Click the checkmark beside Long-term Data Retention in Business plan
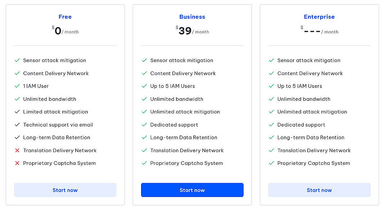Screen dimensions: 385x210 click(x=144, y=137)
